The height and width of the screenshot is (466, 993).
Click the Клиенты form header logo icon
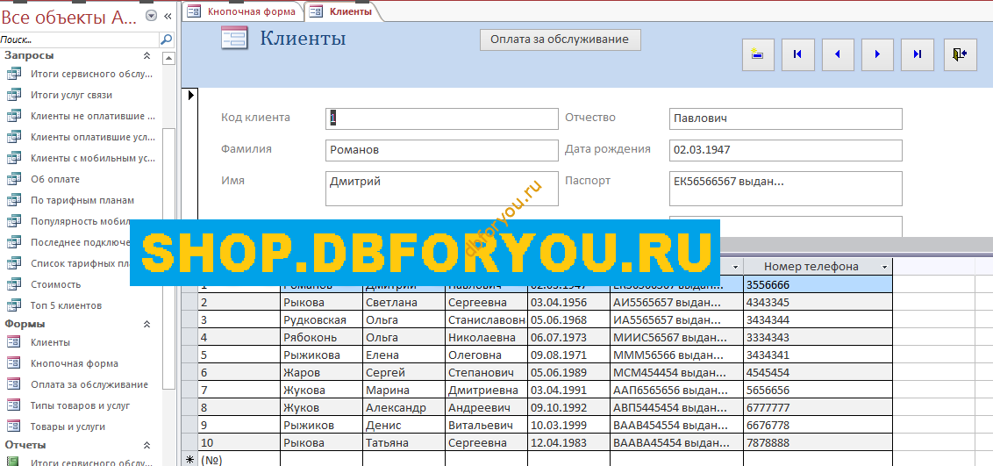tap(233, 38)
